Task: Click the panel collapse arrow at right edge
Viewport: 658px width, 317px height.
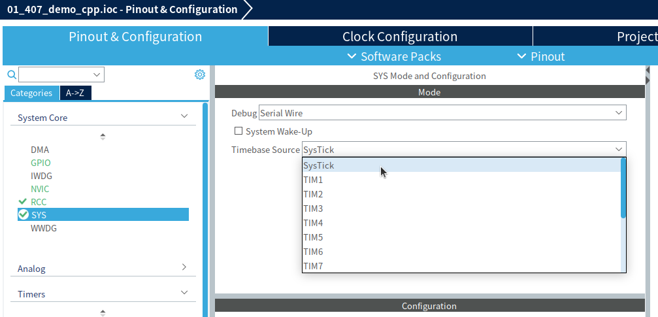Action: [x=648, y=70]
